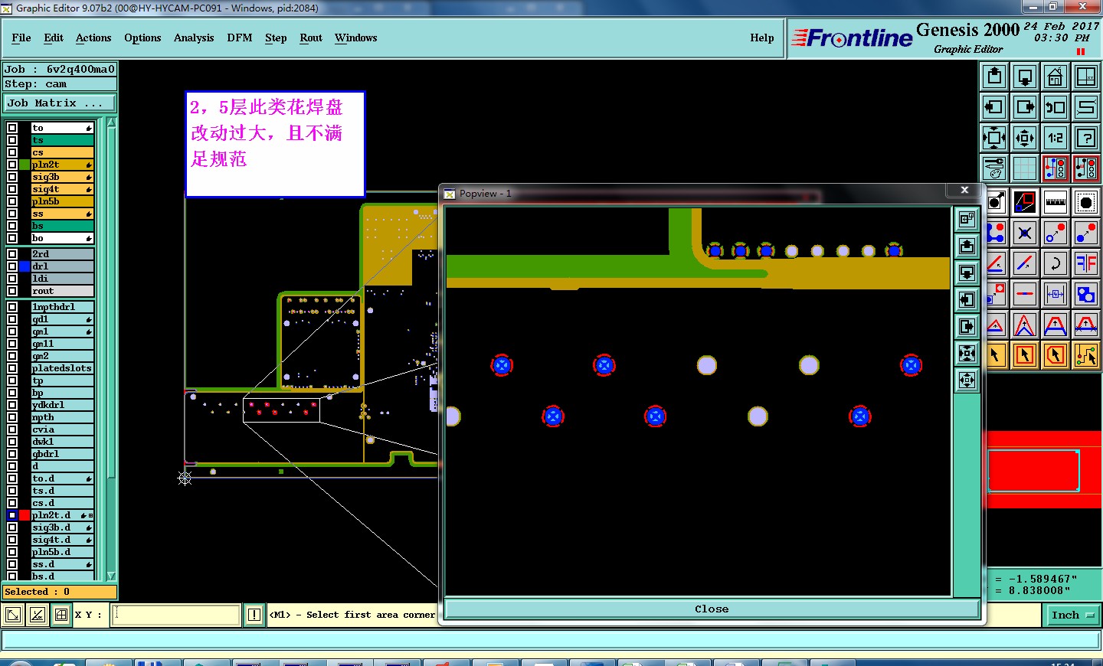Click the X Y coordinate input field
Viewport: 1103px width, 666px height.
click(x=176, y=615)
